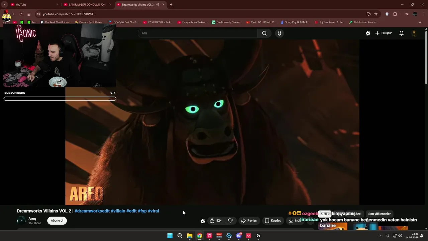Image resolution: width=428 pixels, height=241 pixels.
Task: Click the address bar URL
Action: coord(69,14)
